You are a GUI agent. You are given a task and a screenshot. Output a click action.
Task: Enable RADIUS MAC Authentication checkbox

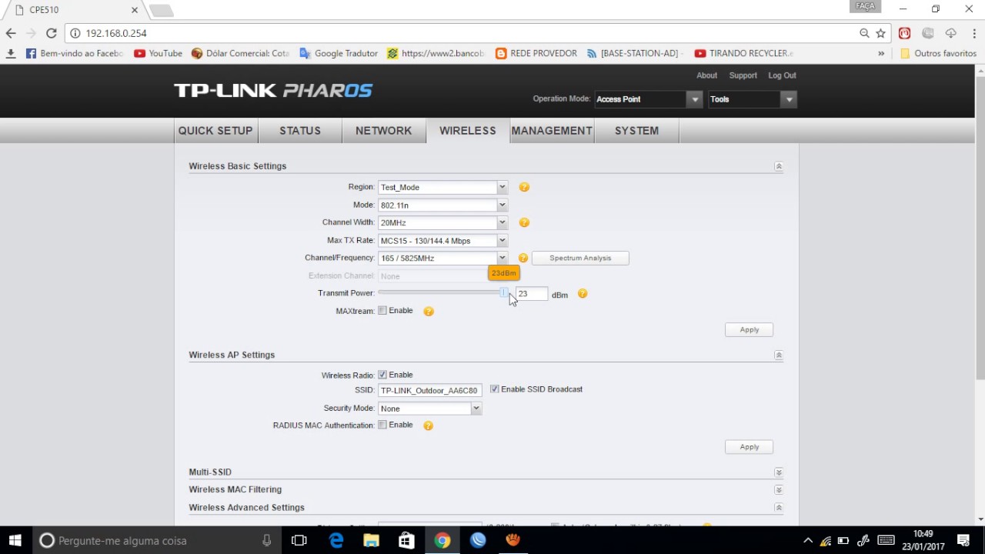pos(382,425)
